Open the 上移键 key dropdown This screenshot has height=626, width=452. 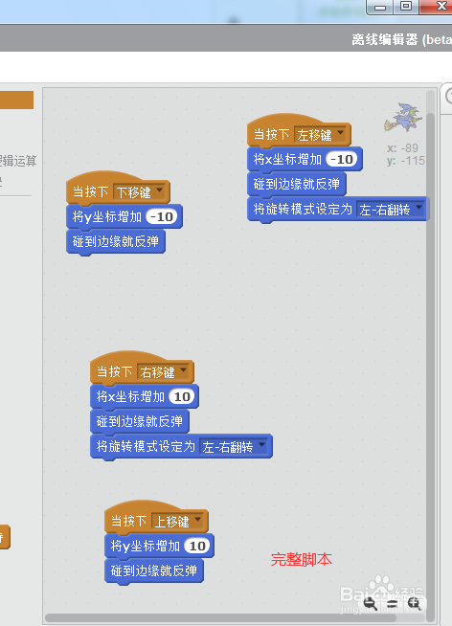point(178,521)
